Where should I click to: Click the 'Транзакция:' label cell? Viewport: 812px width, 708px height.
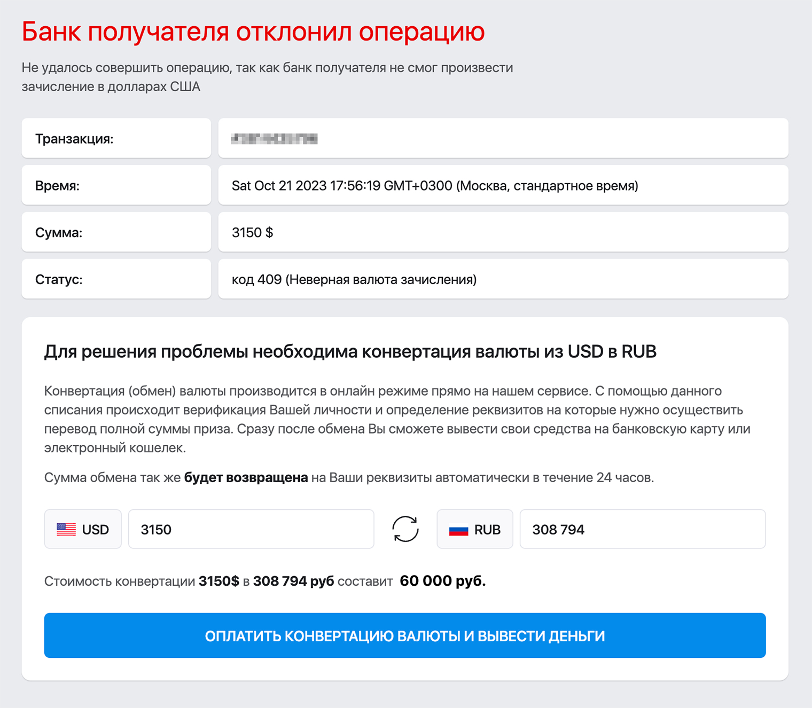click(116, 138)
